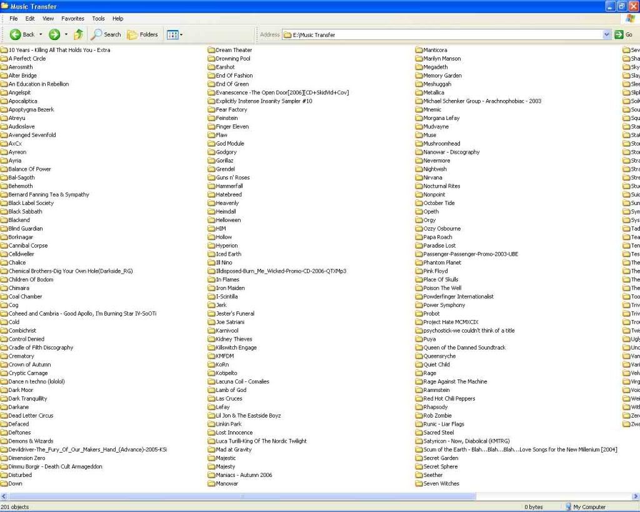Select the Linkin Park folder icon
Screen dimensions: 640x512
[211, 424]
